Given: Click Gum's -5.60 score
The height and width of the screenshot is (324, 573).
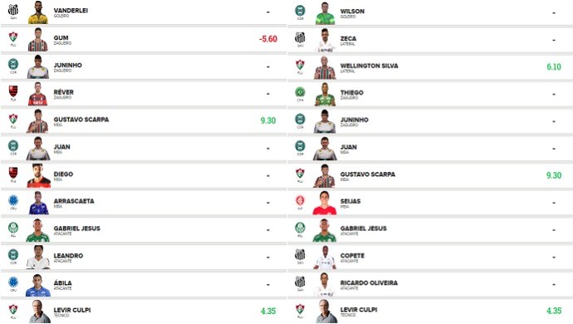Looking at the screenshot, I should 268,39.
